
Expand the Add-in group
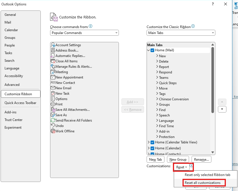[157, 131]
